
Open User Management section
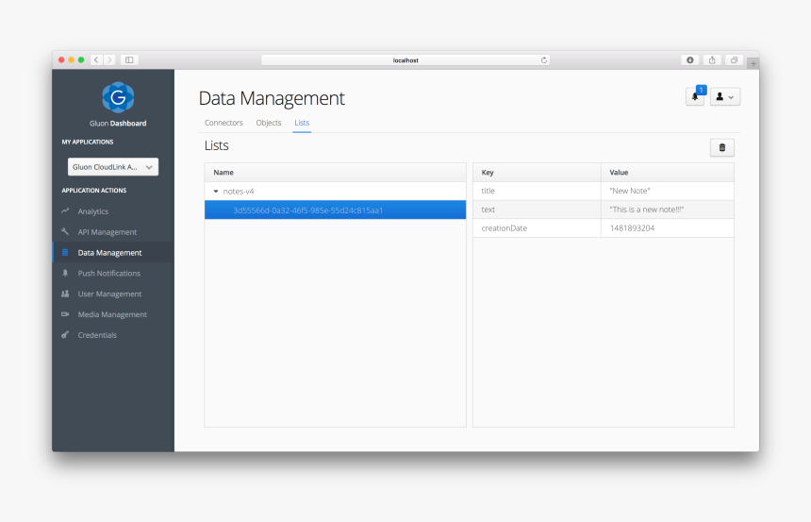tap(109, 295)
